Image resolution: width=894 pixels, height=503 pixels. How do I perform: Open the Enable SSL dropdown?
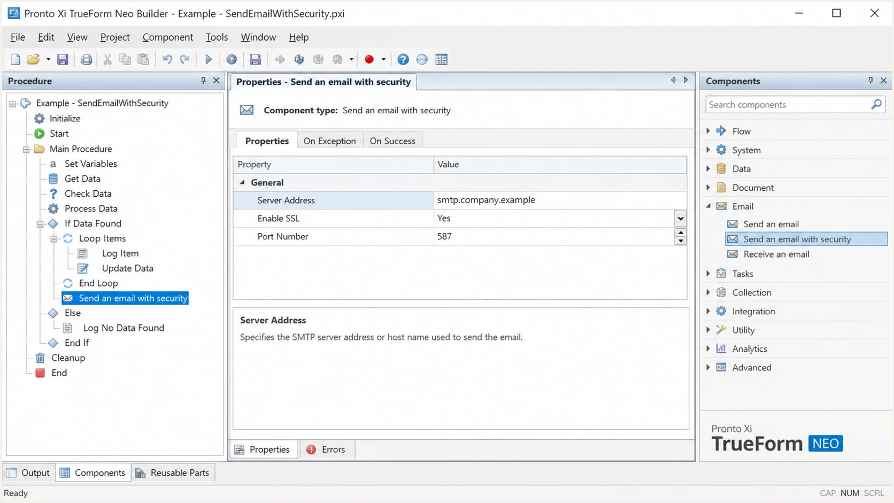[680, 218]
